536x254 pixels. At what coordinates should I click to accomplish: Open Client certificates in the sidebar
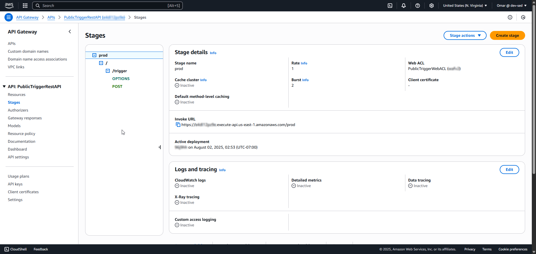[x=23, y=192]
